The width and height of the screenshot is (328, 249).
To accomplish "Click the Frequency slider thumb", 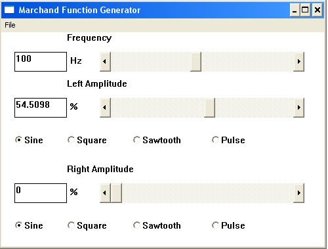I will [195, 62].
